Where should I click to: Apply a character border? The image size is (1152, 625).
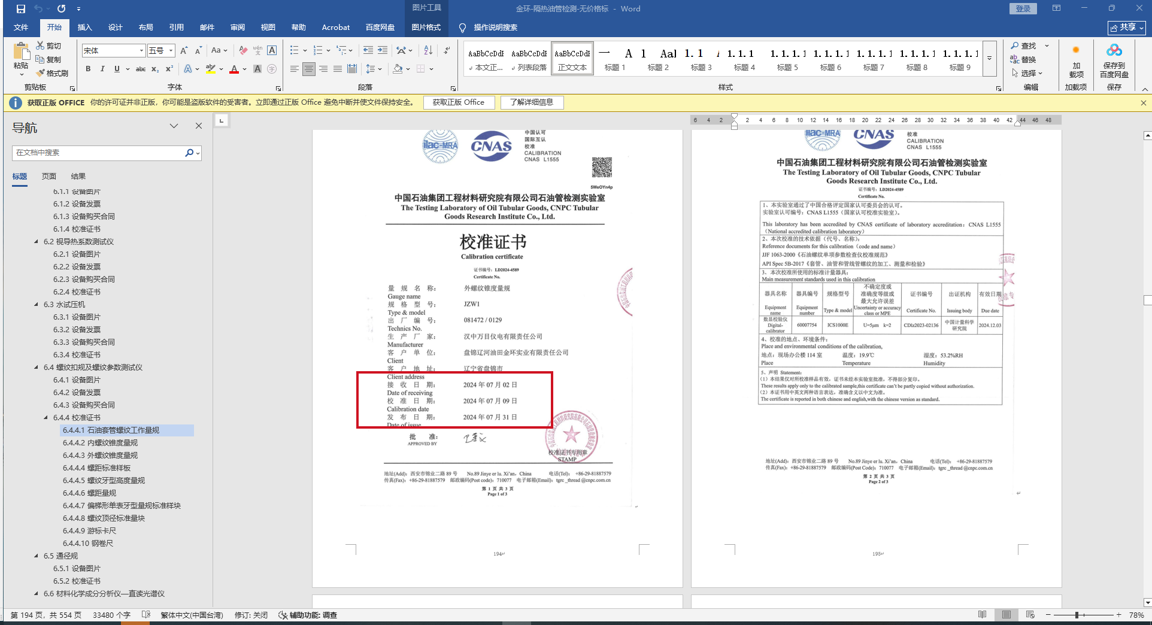tap(272, 51)
